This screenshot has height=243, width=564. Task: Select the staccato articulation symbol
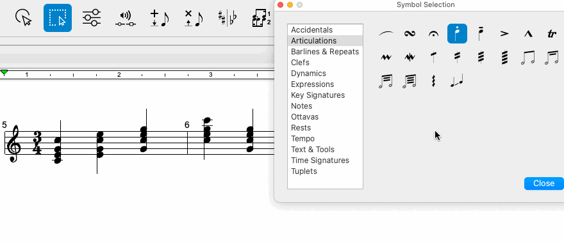(x=457, y=34)
